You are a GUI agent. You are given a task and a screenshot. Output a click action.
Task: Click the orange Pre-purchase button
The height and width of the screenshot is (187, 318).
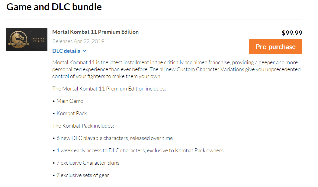(x=276, y=47)
